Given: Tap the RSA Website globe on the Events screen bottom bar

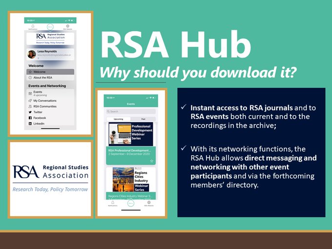Looking at the screenshot, I should (149, 203).
